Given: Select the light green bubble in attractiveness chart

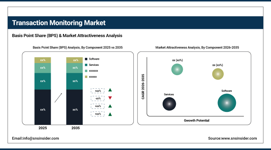Looking at the screenshot, I should pos(177,69).
